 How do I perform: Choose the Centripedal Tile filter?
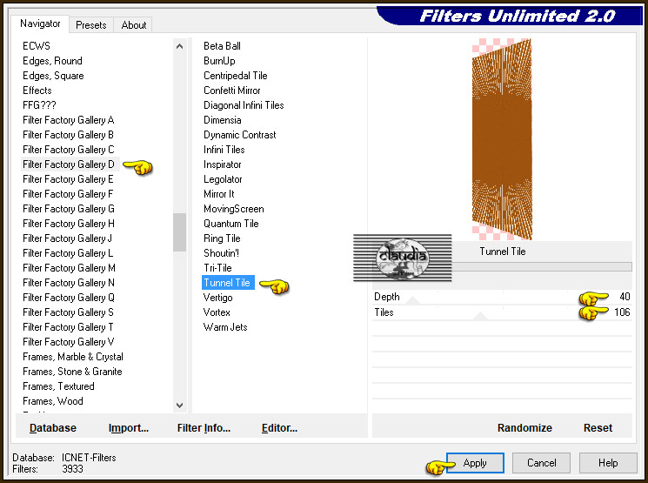pos(236,76)
